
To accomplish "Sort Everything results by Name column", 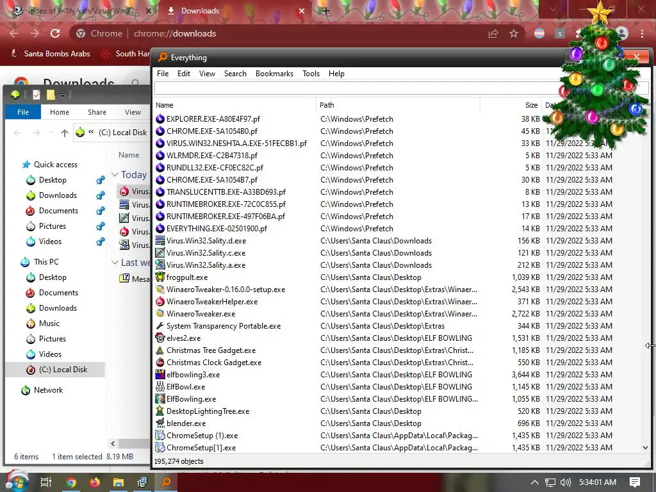I will click(234, 105).
